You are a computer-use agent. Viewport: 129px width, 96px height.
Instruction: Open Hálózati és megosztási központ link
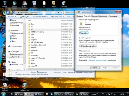point(98,60)
